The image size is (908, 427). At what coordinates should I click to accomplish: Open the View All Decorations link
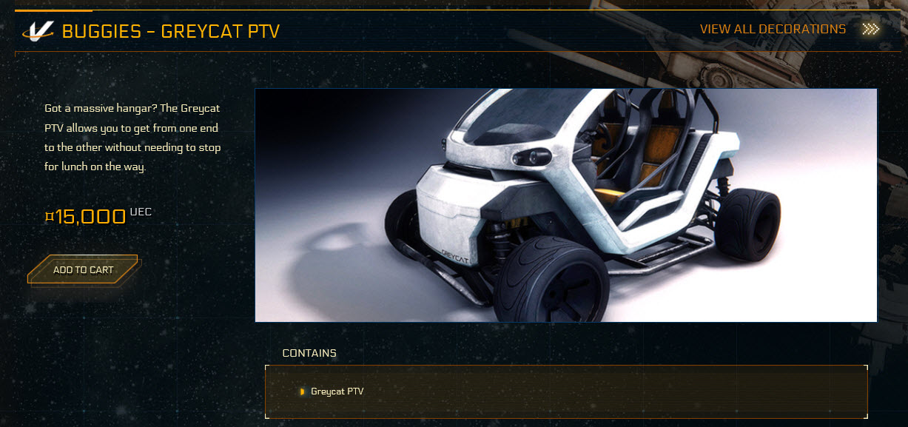pos(773,30)
